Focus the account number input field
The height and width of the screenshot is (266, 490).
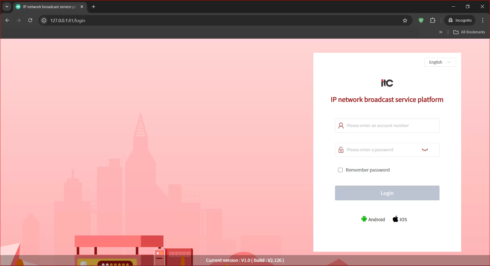click(390, 125)
